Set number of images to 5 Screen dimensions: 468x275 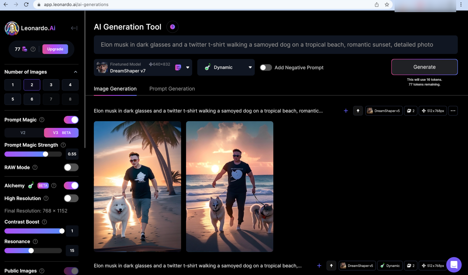[13, 99]
